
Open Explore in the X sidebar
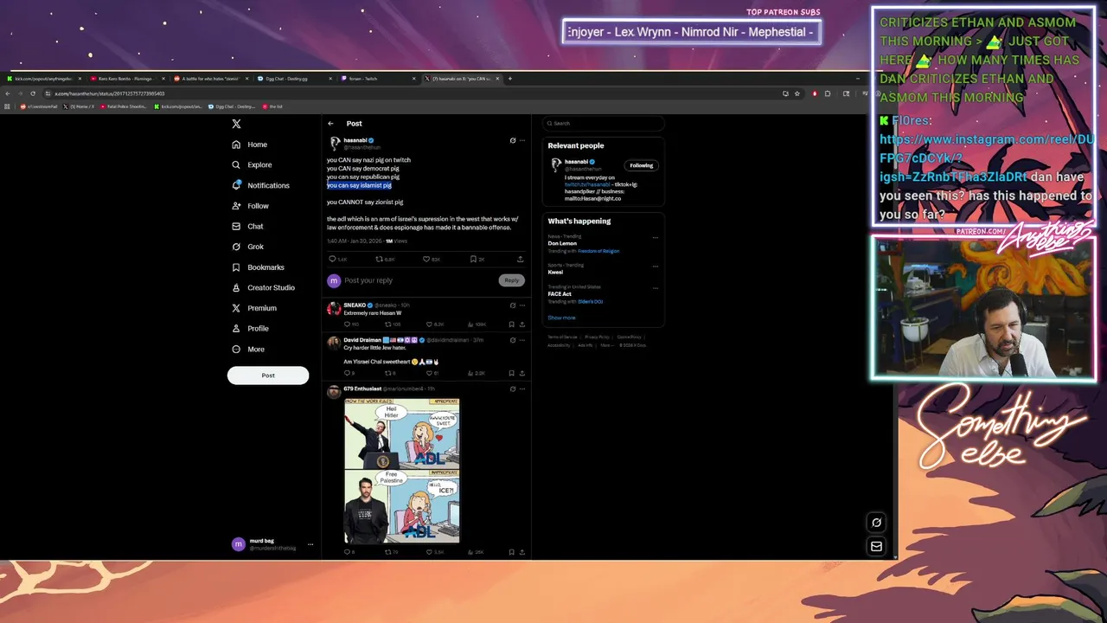coord(252,164)
